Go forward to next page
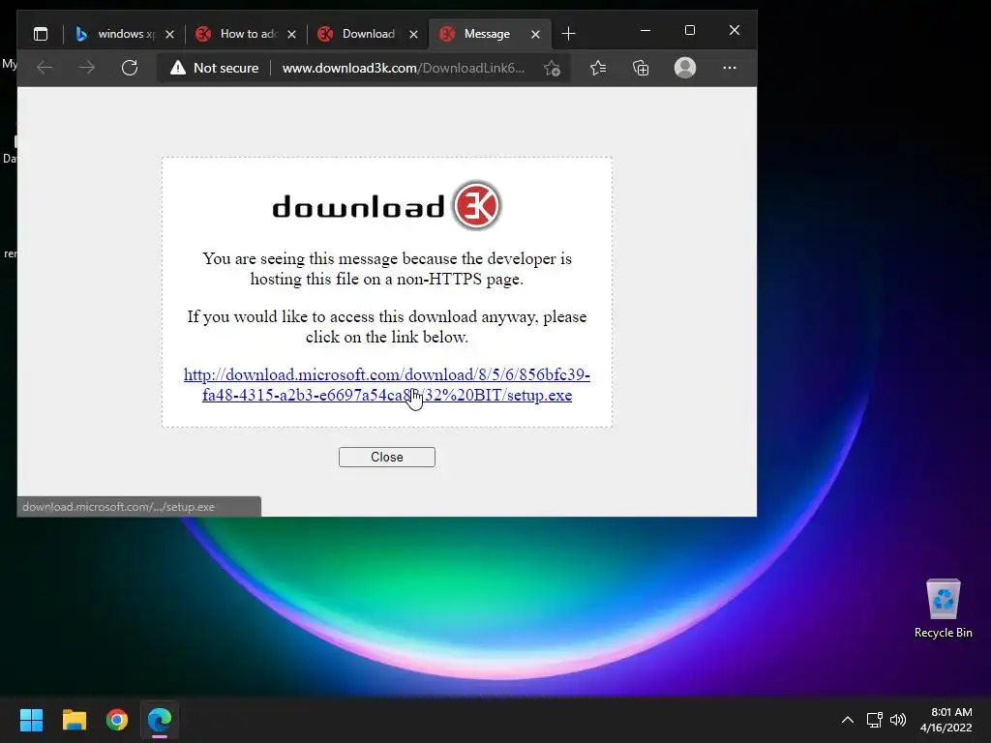991x743 pixels. click(x=87, y=68)
